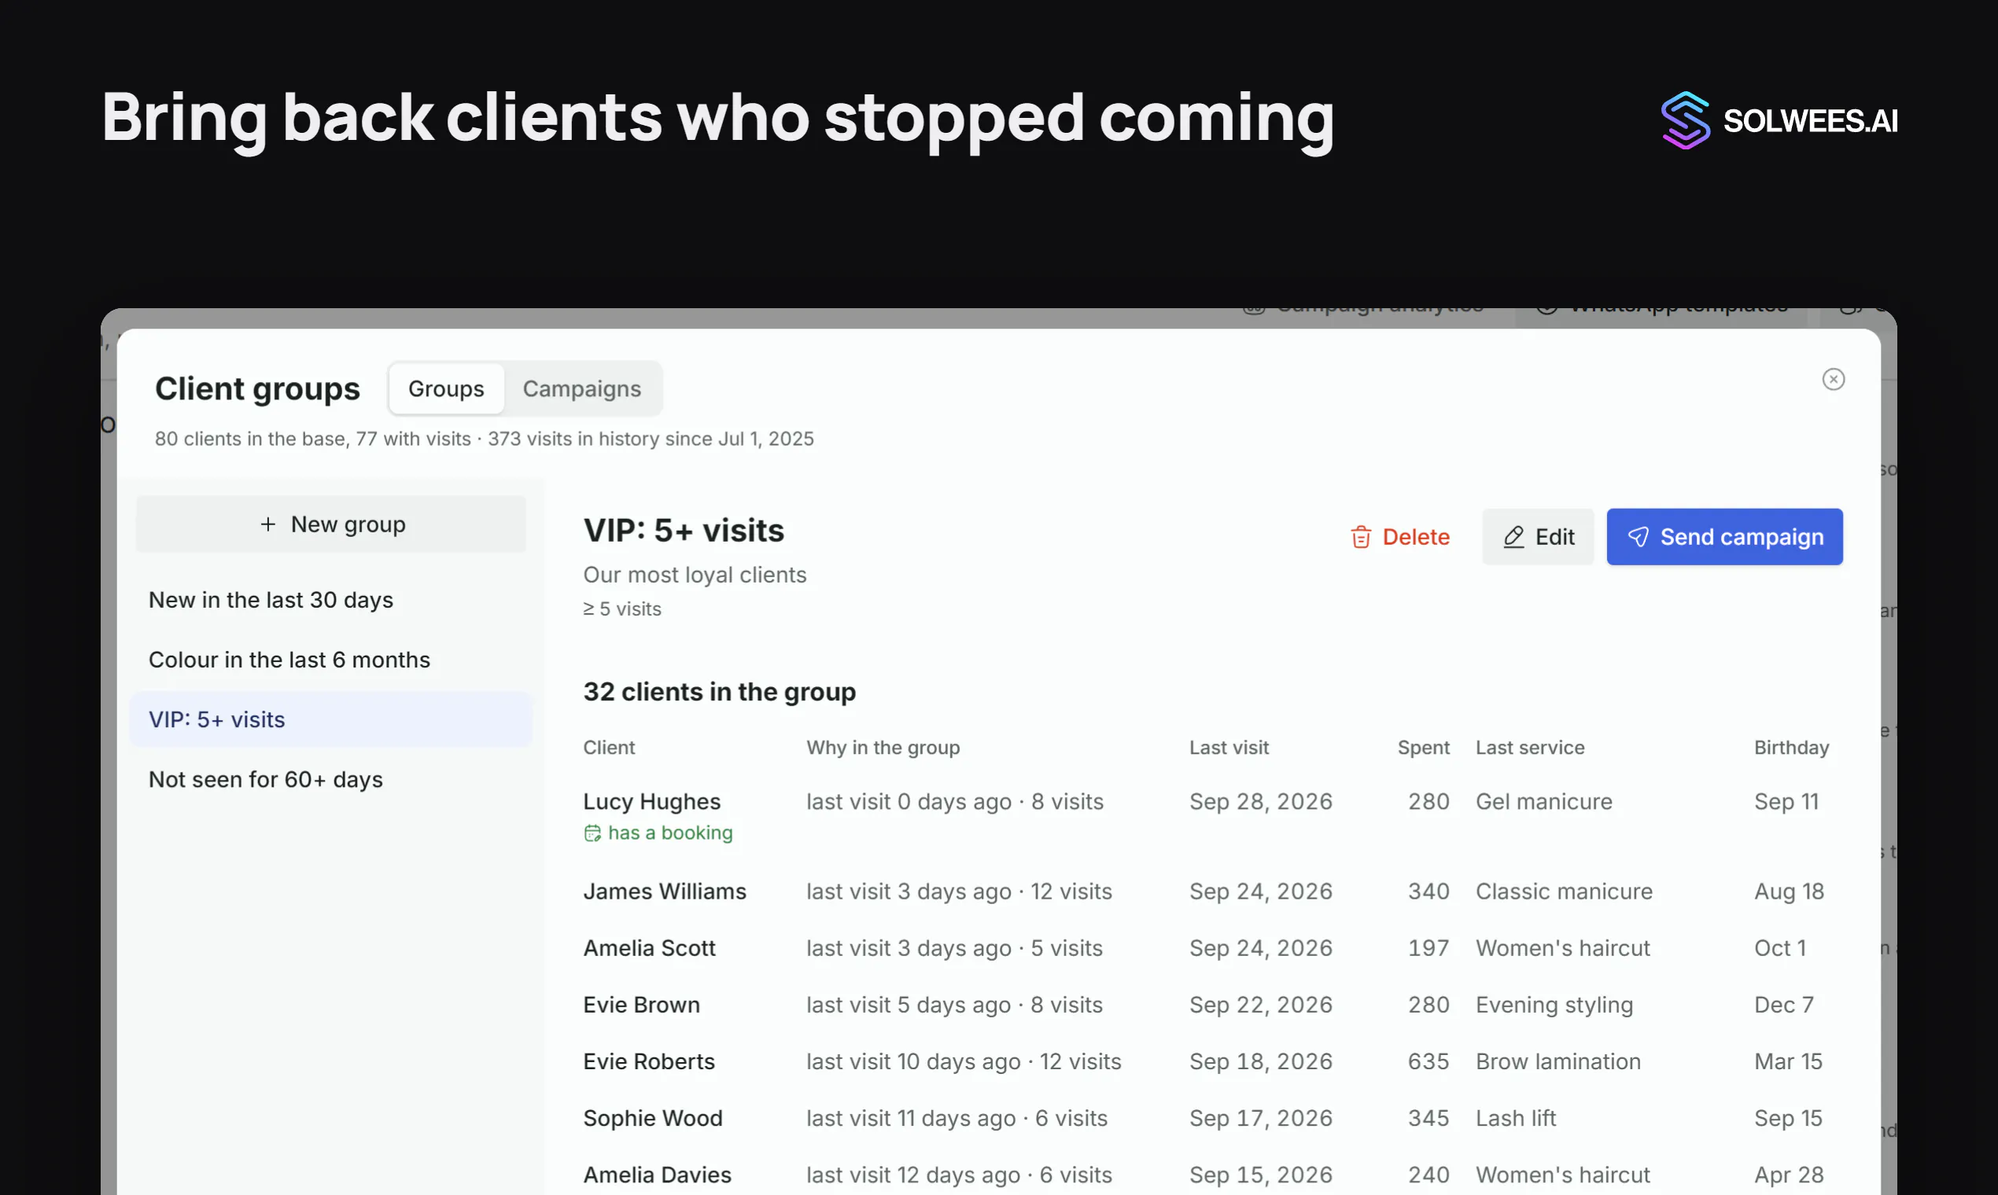Screen dimensions: 1998x1195
Task: Click the Send campaign button
Action: point(1724,537)
